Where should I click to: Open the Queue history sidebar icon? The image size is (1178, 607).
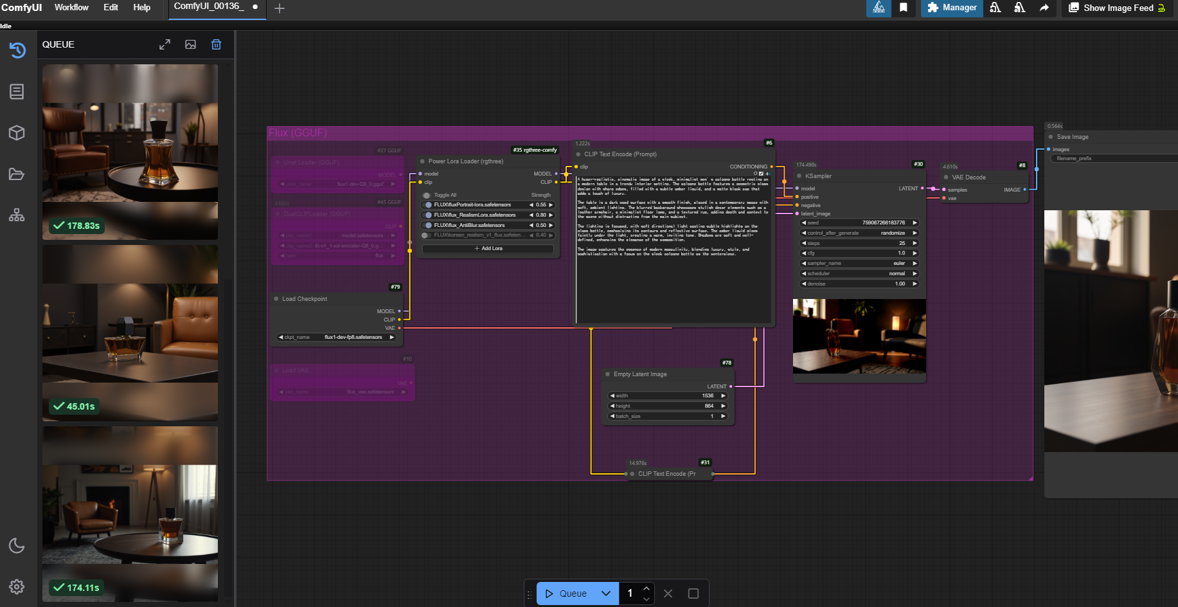pos(17,50)
